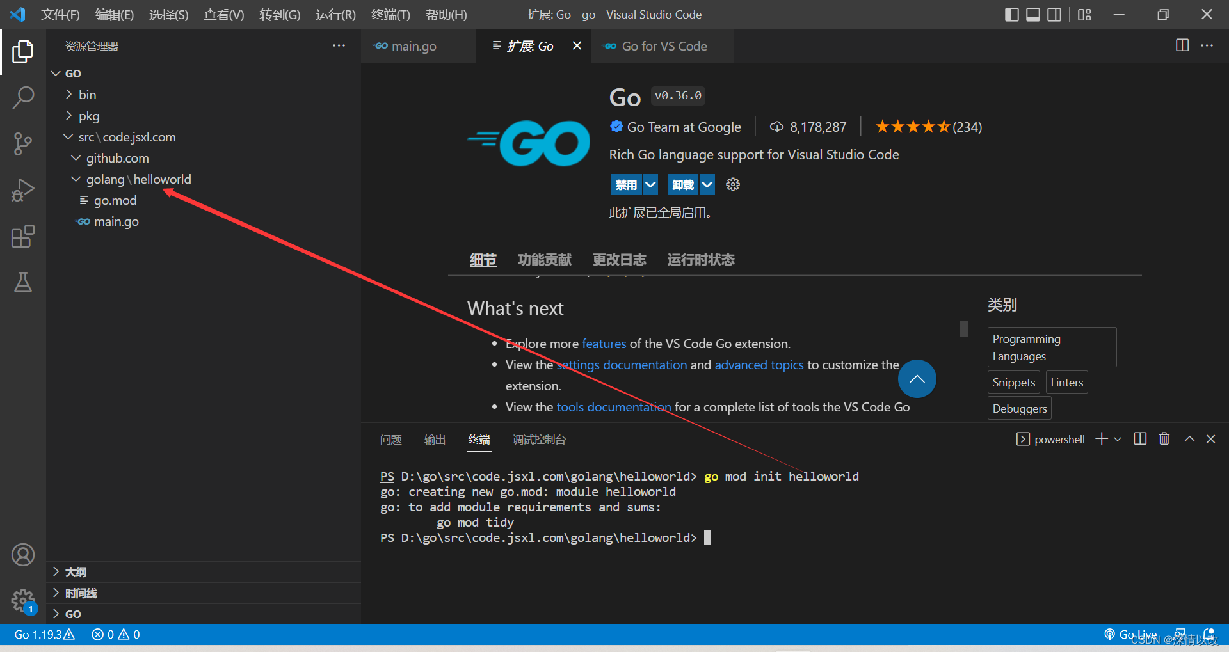Expand the pkg folder
Viewport: 1229px width, 652px height.
tap(204, 116)
